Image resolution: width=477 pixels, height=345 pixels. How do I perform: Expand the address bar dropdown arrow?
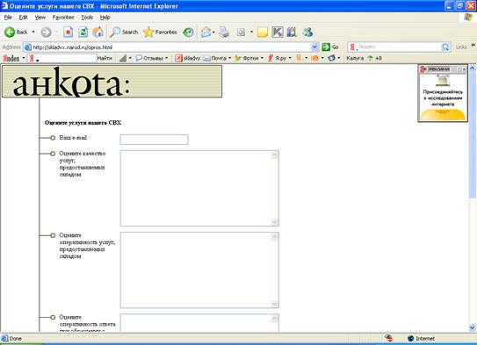pos(314,47)
